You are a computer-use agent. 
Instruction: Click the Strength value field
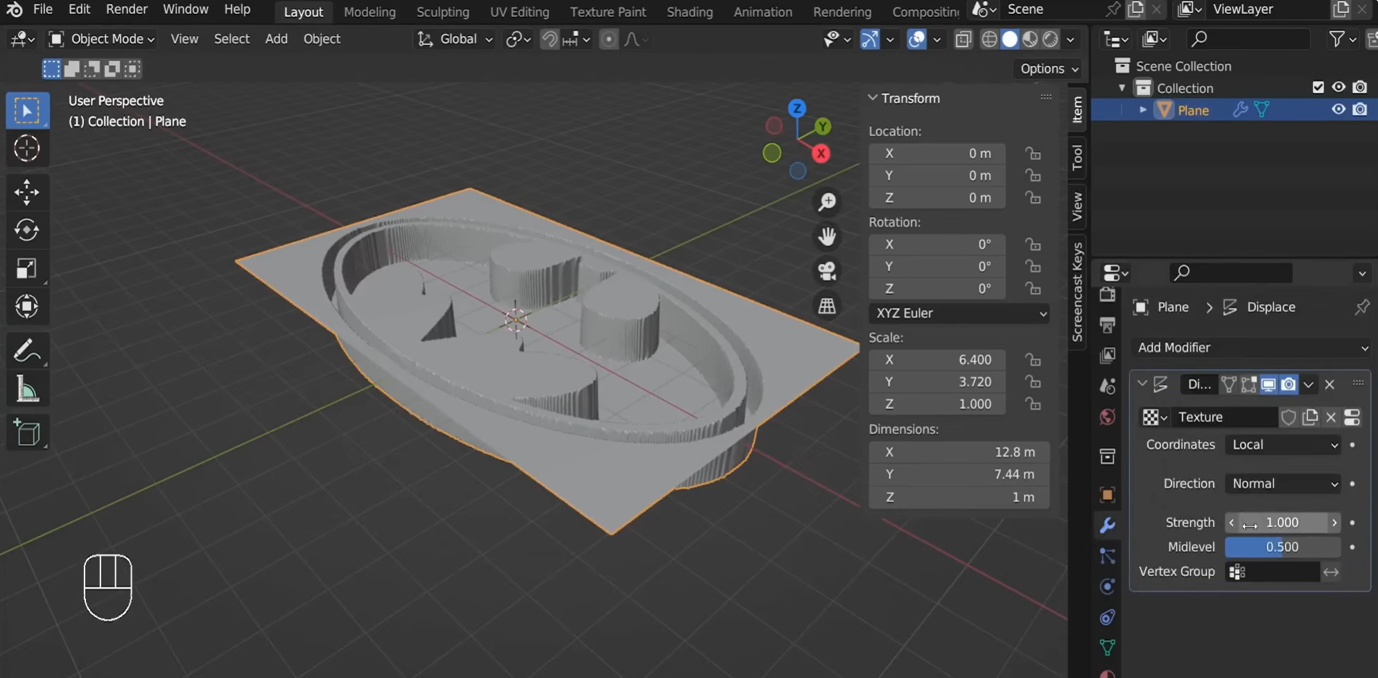click(x=1282, y=522)
